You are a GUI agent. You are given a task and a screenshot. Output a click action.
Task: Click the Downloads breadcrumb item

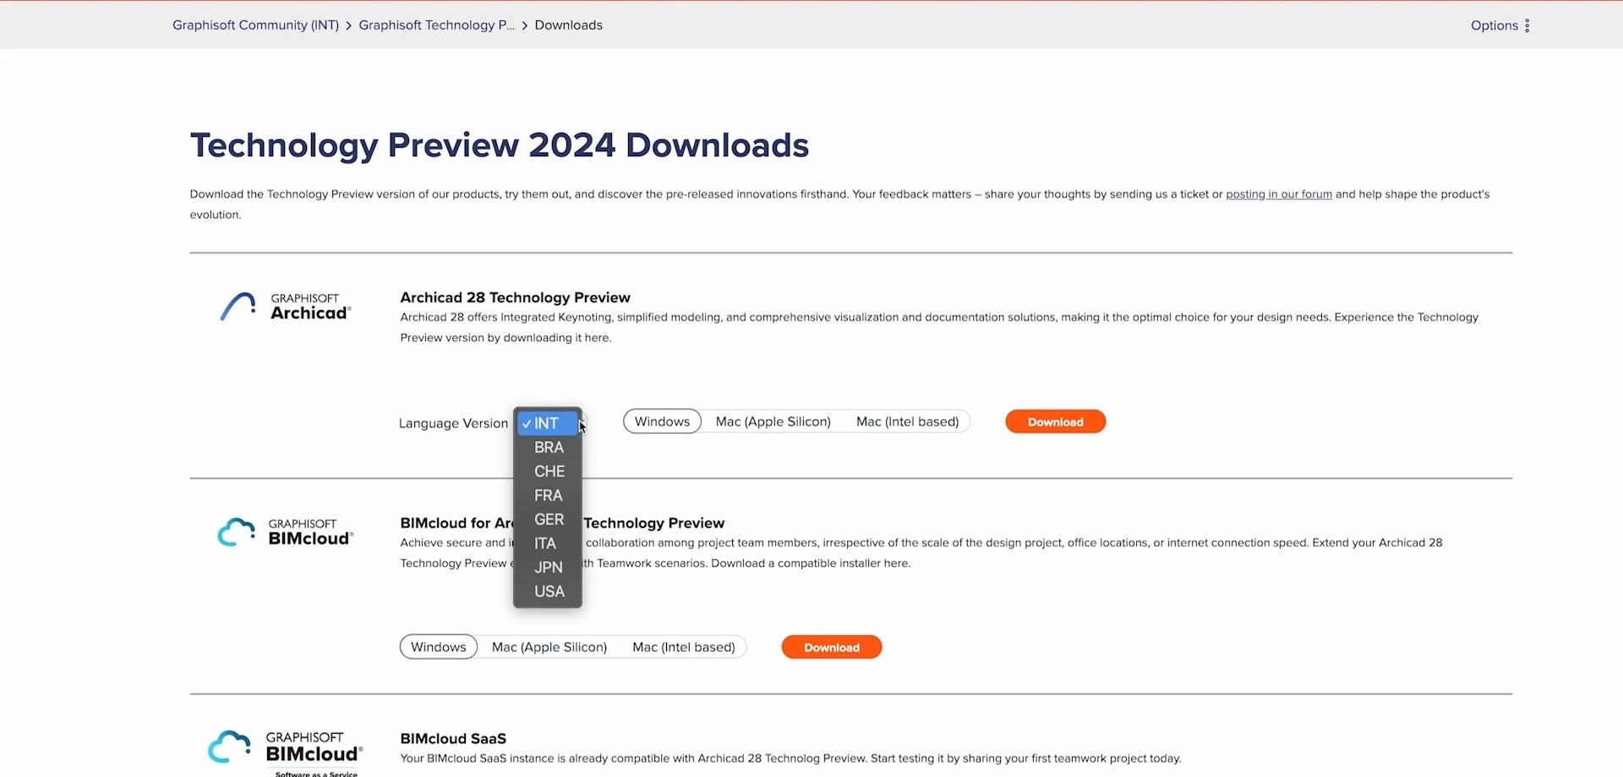click(x=568, y=25)
